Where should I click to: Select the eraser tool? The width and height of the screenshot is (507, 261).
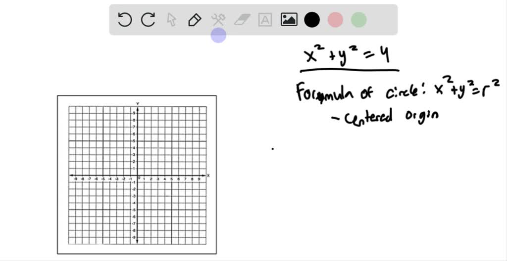coord(242,20)
